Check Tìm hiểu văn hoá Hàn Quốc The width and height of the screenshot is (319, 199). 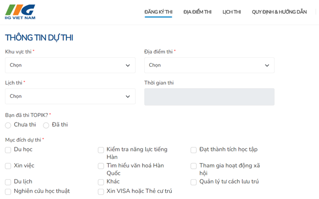101,166
